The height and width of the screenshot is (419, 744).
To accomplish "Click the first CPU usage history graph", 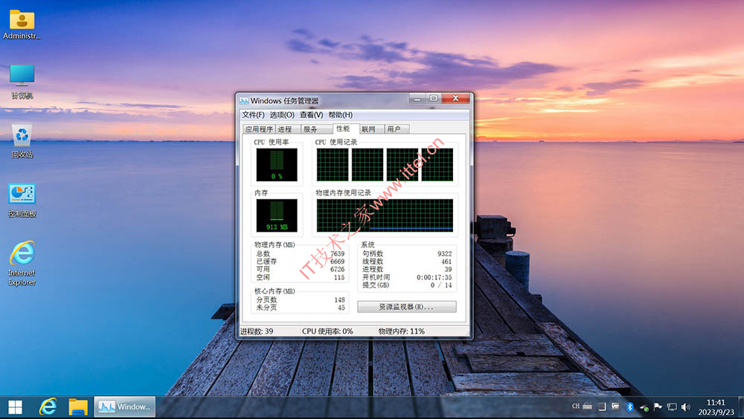I will [332, 164].
